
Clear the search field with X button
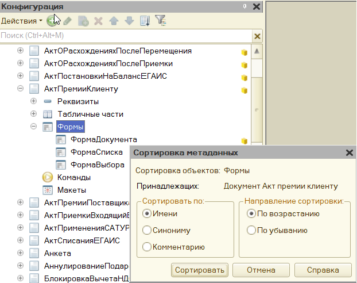(x=257, y=36)
